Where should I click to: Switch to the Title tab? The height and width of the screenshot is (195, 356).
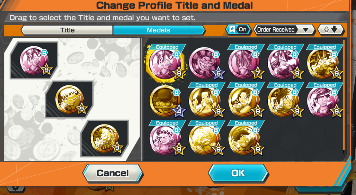(x=67, y=30)
